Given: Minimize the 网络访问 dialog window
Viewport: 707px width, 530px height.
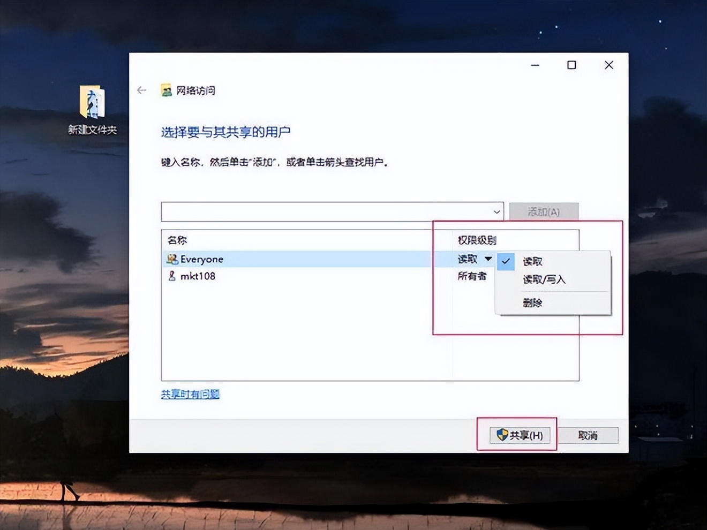Looking at the screenshot, I should (535, 65).
